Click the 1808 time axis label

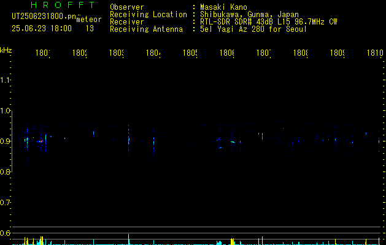pyautogui.click(x=301, y=53)
